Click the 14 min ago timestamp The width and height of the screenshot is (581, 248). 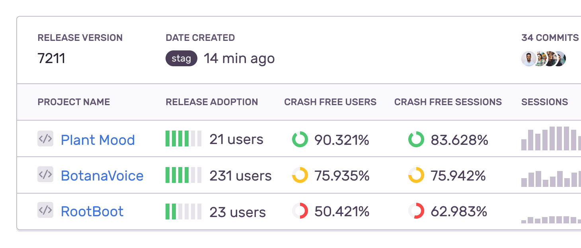coord(239,58)
